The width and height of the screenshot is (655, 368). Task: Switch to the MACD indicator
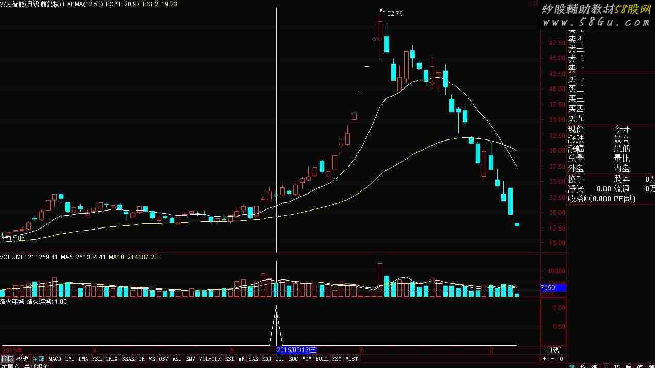(x=55, y=359)
